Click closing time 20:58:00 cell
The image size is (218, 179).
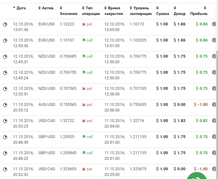click(x=115, y=107)
